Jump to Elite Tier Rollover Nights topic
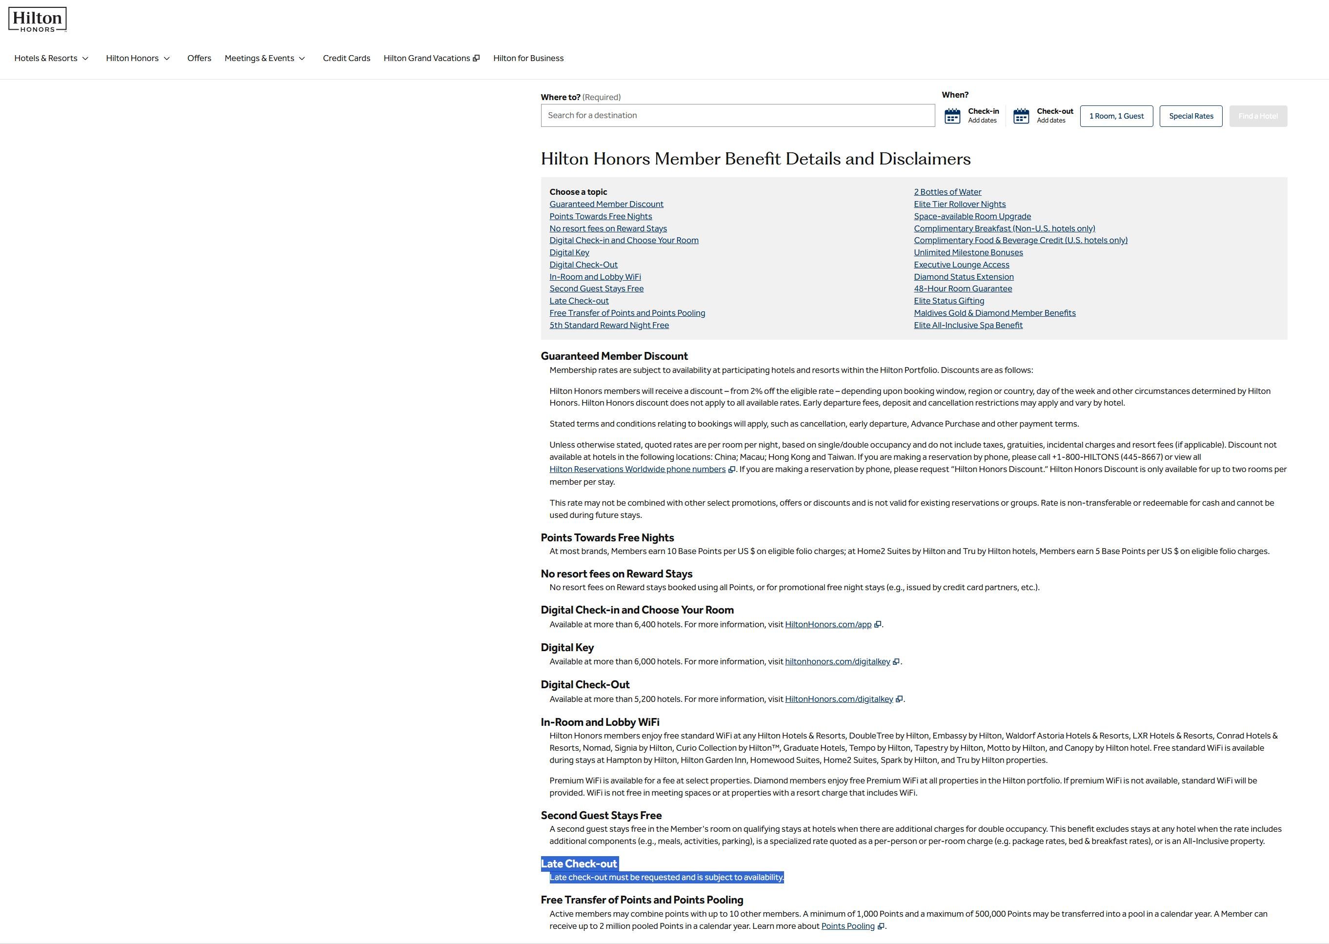The height and width of the screenshot is (944, 1329). point(960,204)
